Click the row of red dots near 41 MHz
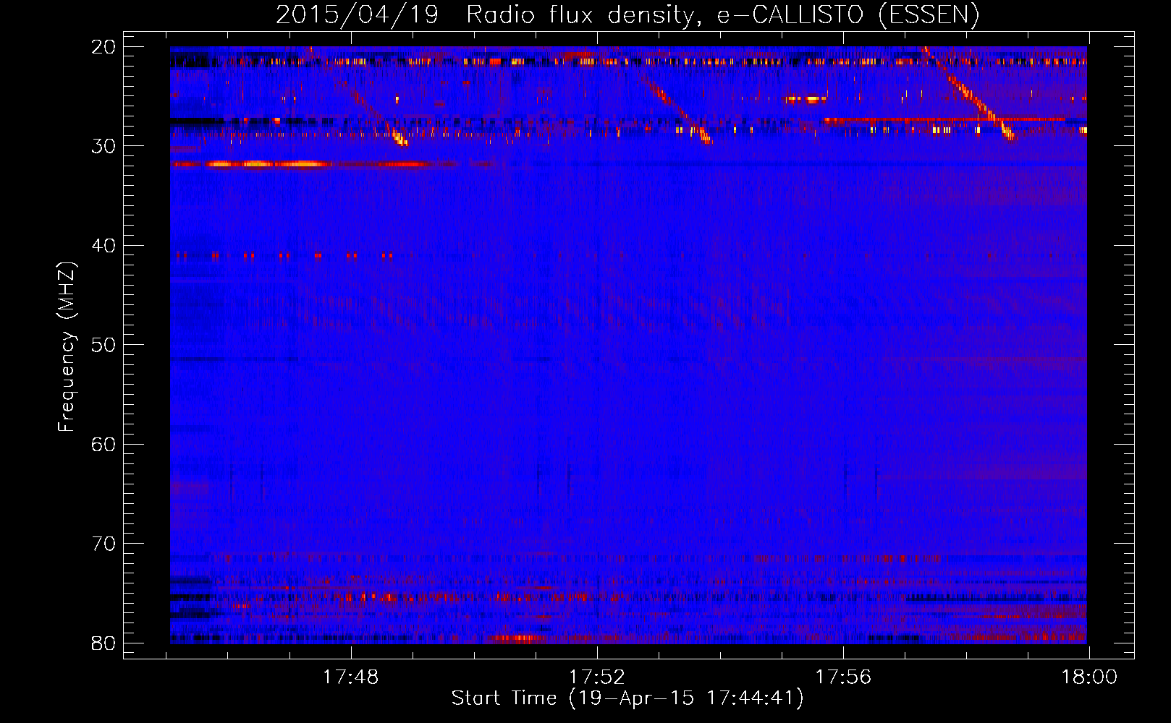The width and height of the screenshot is (1171, 723). pyautogui.click(x=284, y=255)
